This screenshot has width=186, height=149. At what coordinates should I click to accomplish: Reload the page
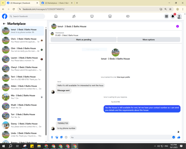[x=14, y=9]
